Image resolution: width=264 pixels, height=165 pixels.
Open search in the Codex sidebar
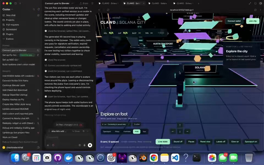(x=34, y=9)
